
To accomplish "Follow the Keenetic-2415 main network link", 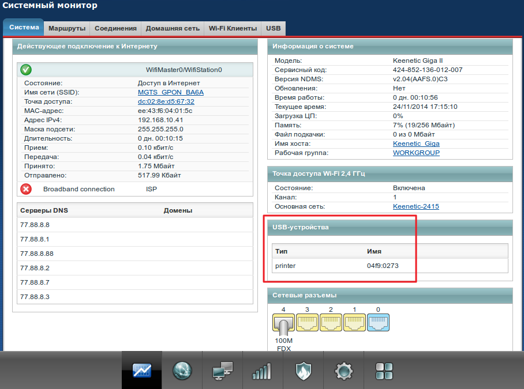I will click(416, 206).
